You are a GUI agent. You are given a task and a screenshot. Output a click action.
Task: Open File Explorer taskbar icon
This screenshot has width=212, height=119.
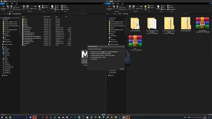coord(10,117)
